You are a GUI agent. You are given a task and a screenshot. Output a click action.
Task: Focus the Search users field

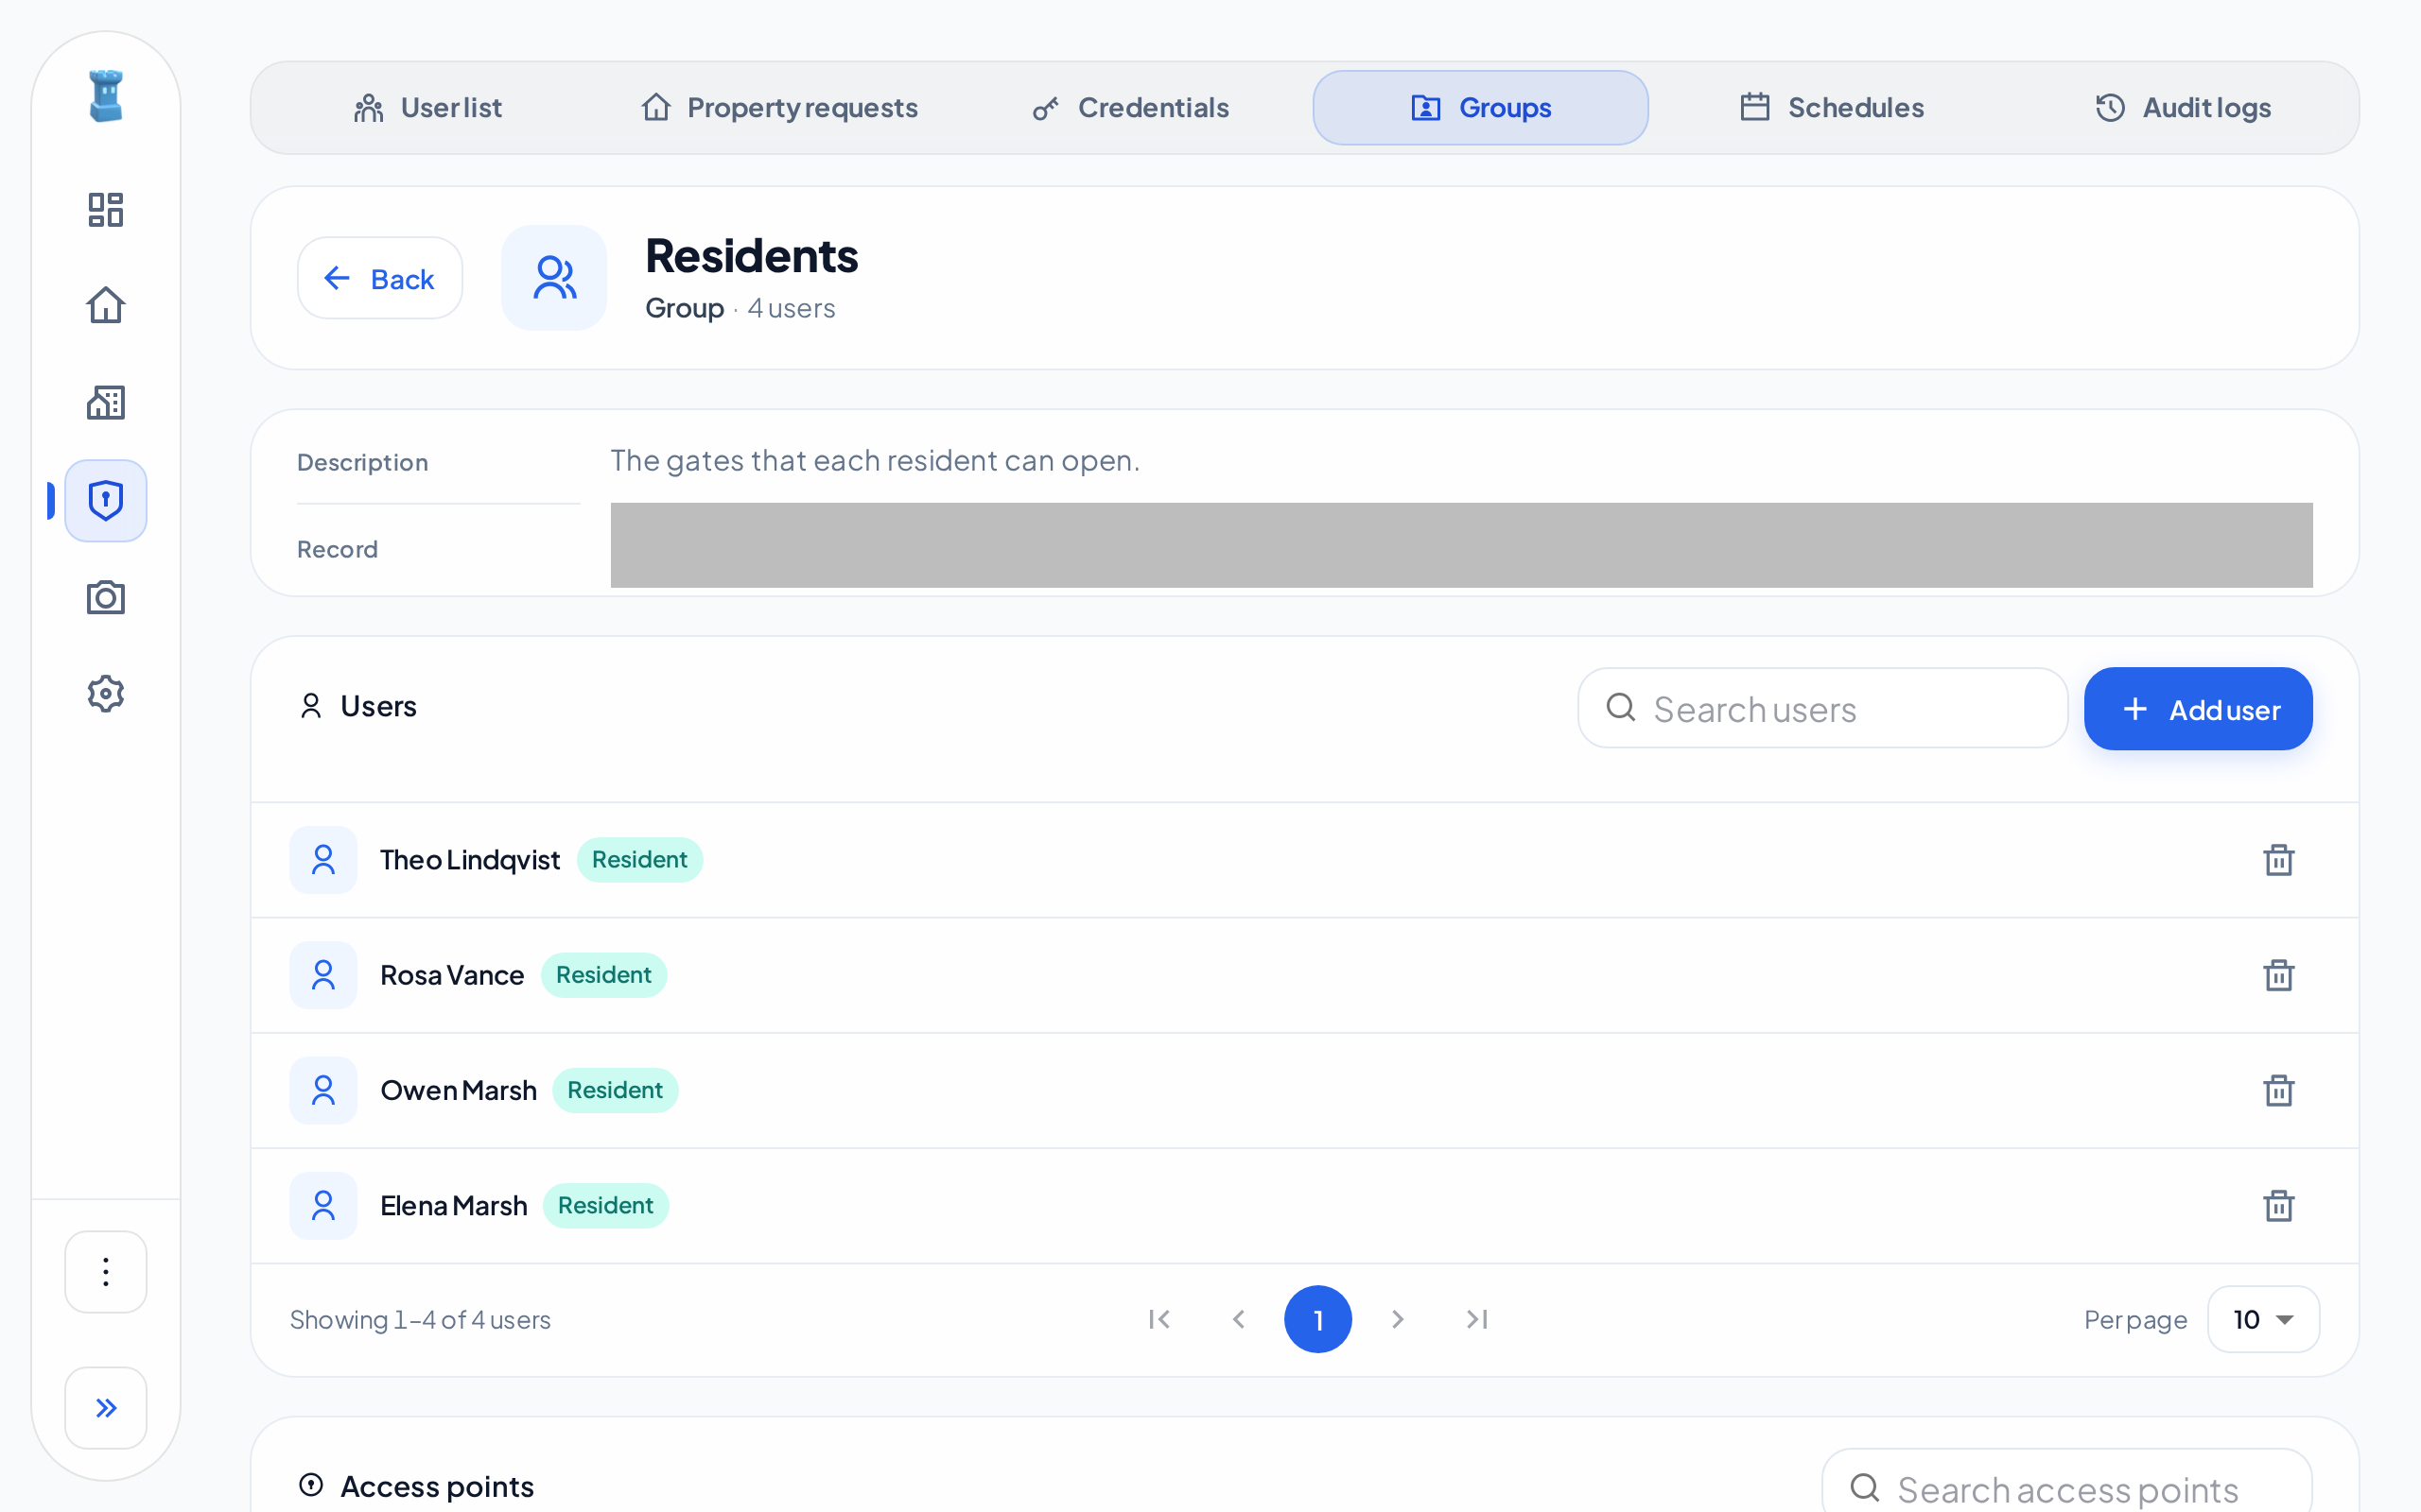pos(1821,709)
